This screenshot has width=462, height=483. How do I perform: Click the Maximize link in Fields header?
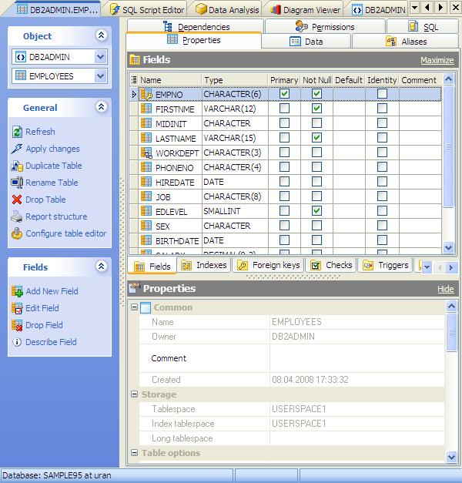tap(437, 60)
